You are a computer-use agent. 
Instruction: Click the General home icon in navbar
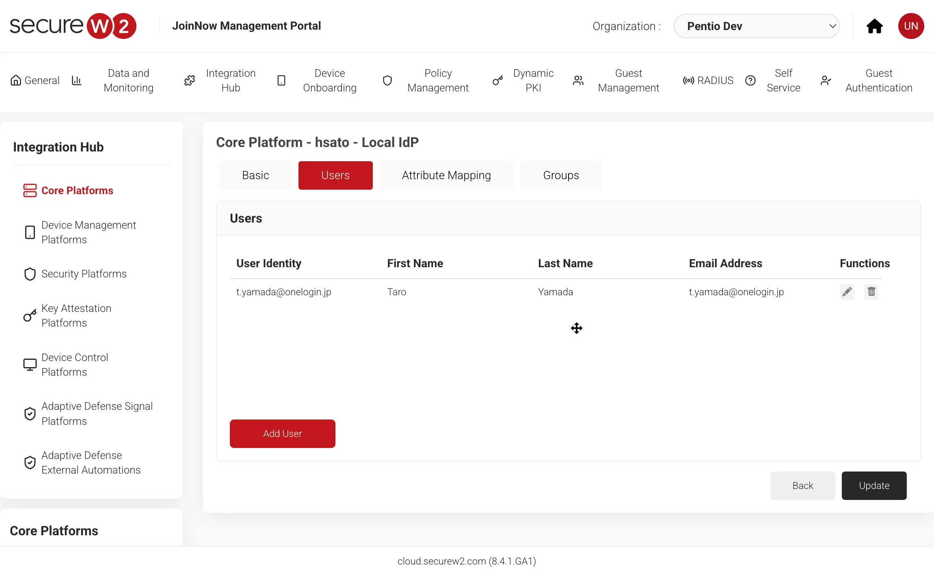16,80
